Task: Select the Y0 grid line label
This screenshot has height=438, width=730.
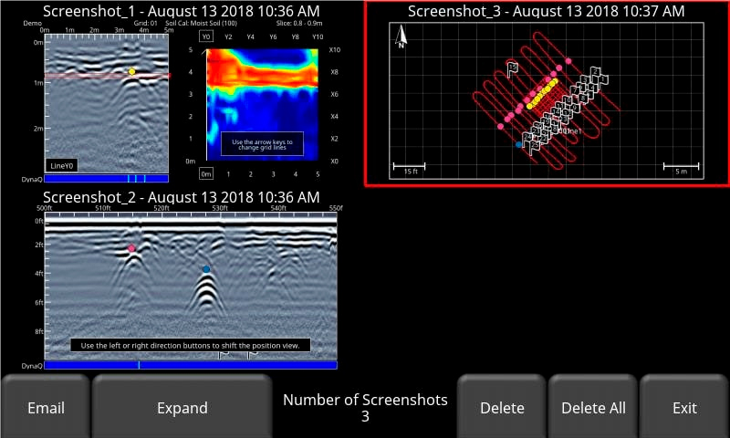Action: pyautogui.click(x=205, y=37)
